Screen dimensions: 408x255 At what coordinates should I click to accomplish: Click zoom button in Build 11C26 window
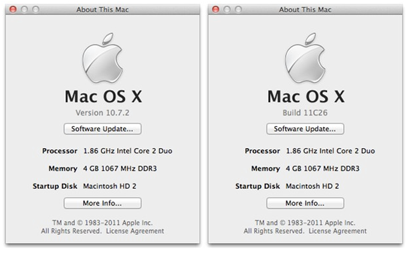(238, 9)
